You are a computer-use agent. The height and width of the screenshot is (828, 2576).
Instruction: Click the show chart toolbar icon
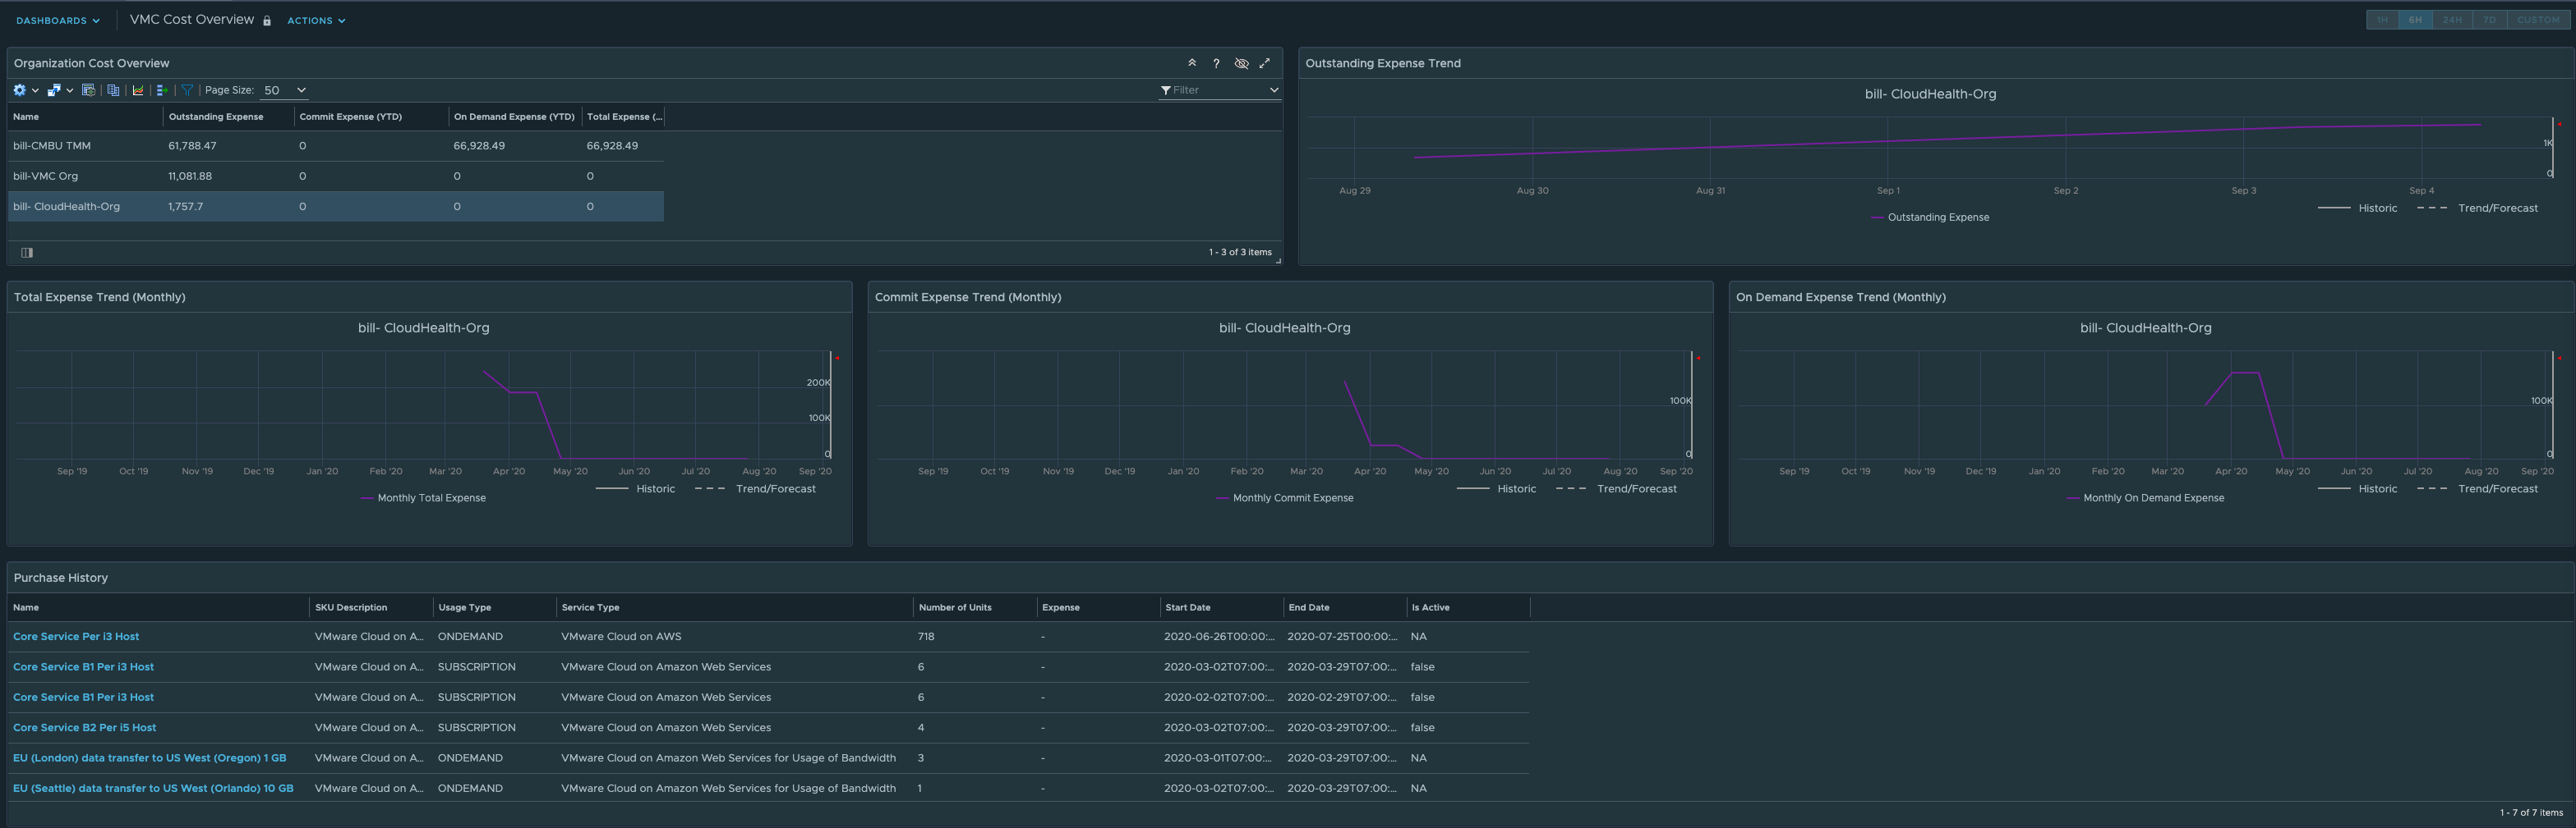(x=138, y=90)
